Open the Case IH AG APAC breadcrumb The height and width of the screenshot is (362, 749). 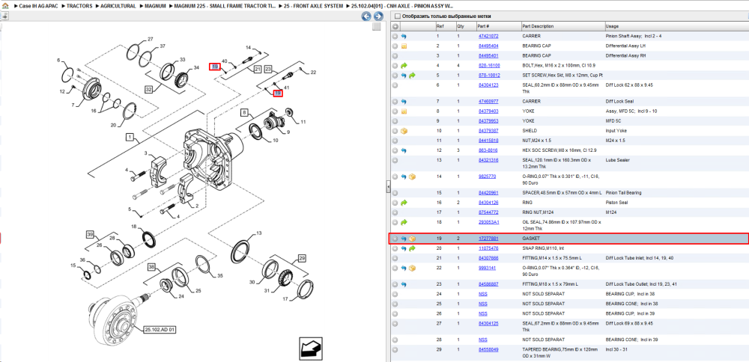(x=39, y=6)
